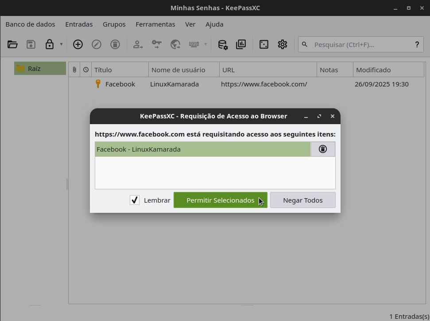Image resolution: width=430 pixels, height=321 pixels.
Task: Click the 26/09/2025 19:30 modified cell
Action: tap(382, 84)
